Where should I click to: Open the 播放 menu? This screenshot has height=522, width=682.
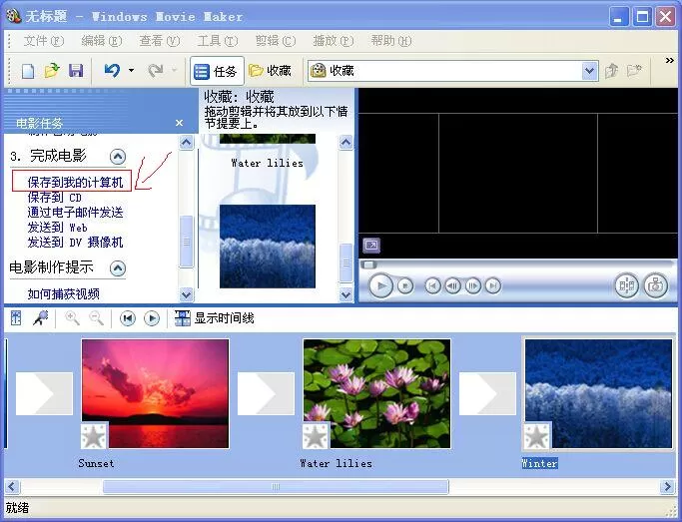click(333, 41)
